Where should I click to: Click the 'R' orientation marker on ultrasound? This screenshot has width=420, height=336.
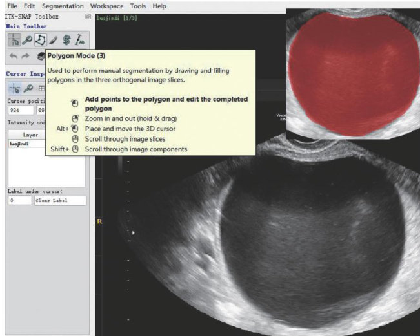[x=99, y=221]
